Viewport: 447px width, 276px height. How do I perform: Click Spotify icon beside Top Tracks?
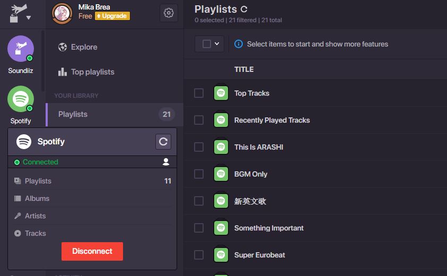[221, 93]
